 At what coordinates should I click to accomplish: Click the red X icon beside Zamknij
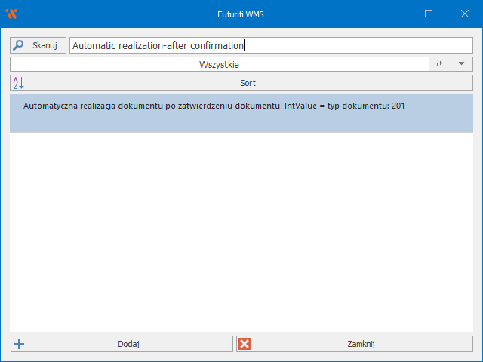pos(245,344)
